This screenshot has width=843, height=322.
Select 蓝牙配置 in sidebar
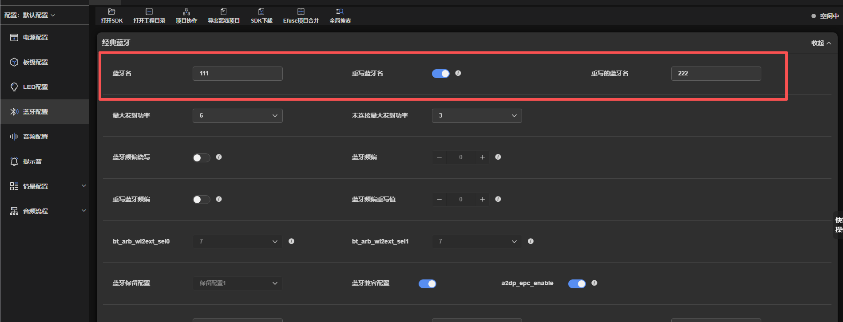[x=44, y=112]
